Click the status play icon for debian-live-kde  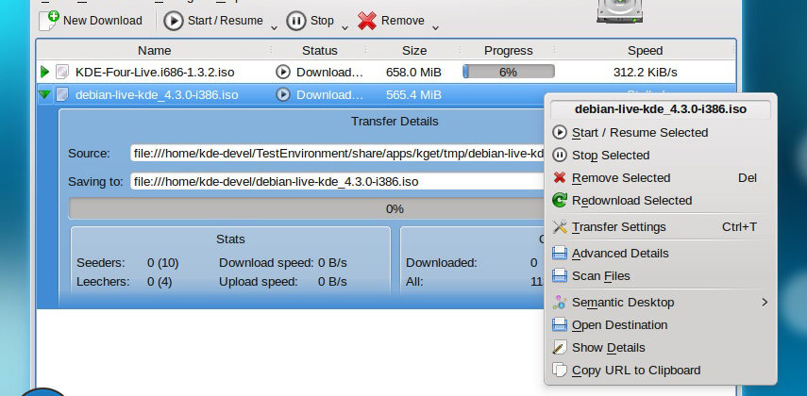coord(282,94)
